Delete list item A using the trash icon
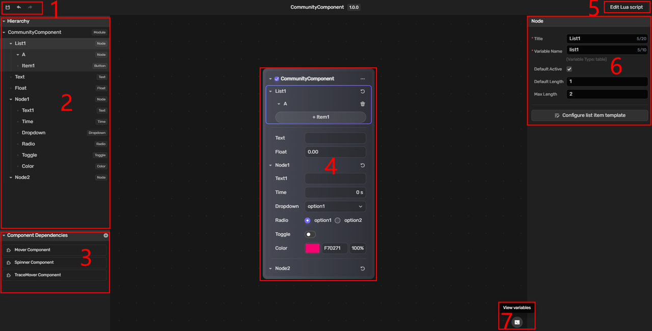The width and height of the screenshot is (652, 331). 362,103
